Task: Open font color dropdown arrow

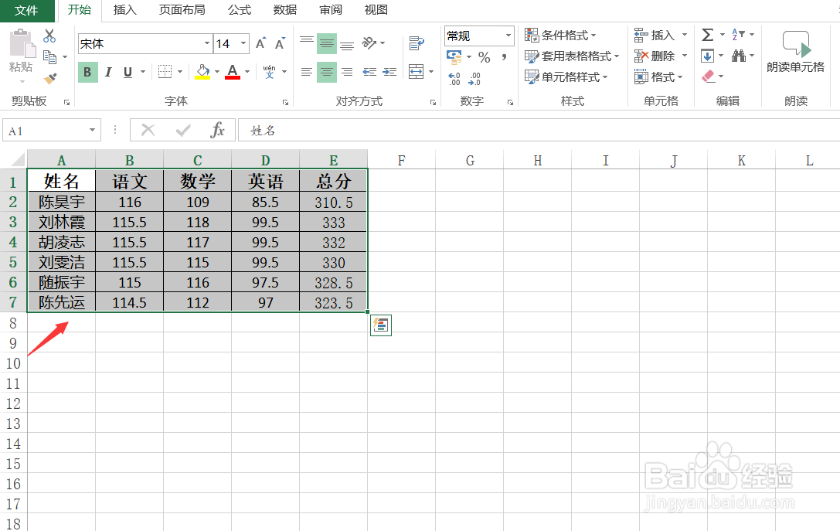Action: (x=247, y=72)
